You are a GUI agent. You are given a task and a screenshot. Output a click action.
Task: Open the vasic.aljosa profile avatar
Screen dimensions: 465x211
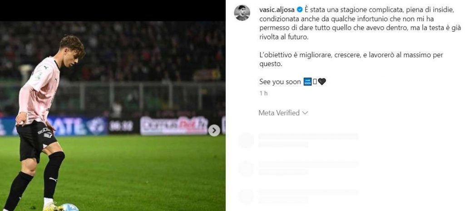(242, 13)
